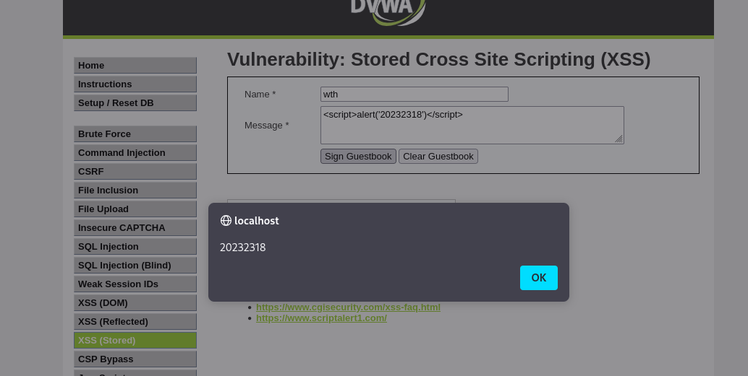This screenshot has height=376, width=748.
Task: Open the SQL Injection page
Action: pos(135,247)
